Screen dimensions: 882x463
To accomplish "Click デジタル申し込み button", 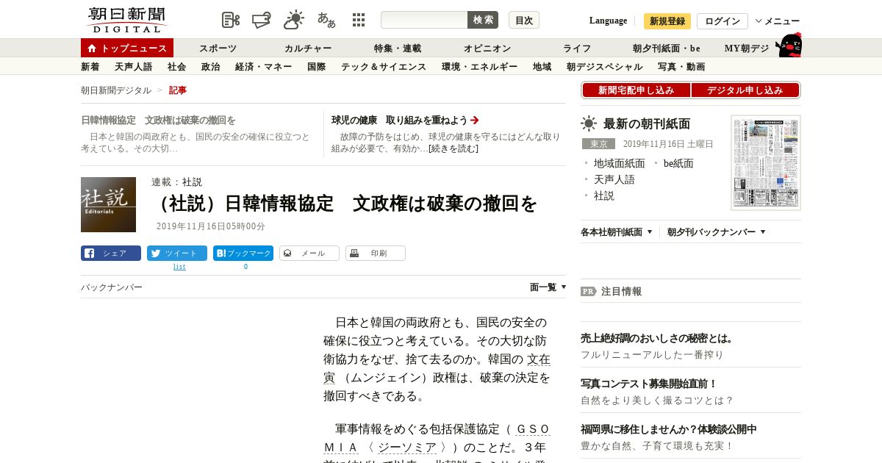I will coord(745,90).
